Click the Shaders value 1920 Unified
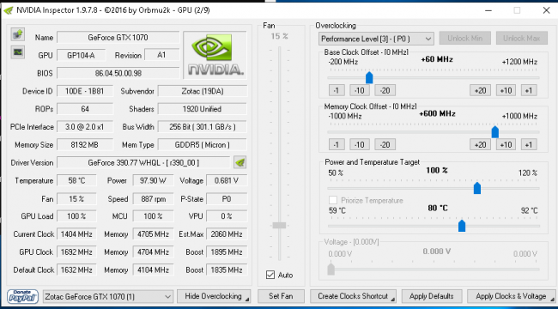 pos(202,109)
